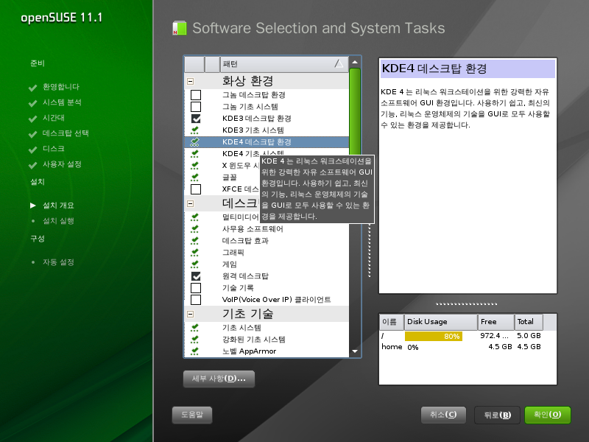Click the 972.4 free space value
Viewport: 589px width, 442px height.
click(493, 336)
